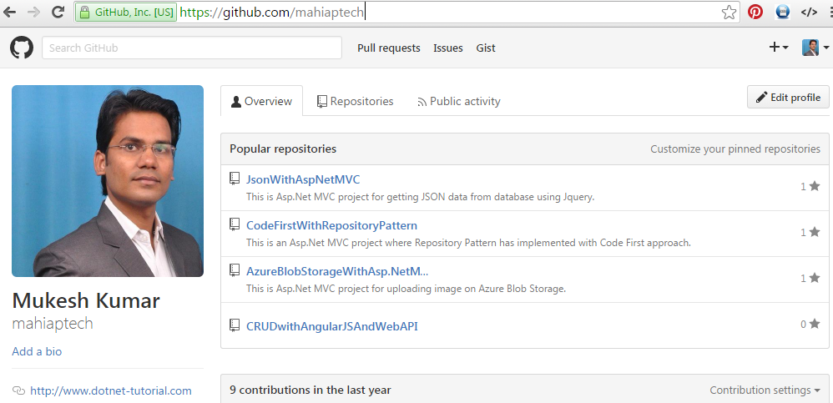
Task: Click the repo icon beside AzureBlobStorageWithAsp.NetM...
Action: coord(235,271)
